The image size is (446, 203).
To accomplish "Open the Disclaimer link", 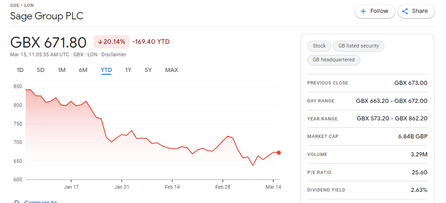I will [113, 54].
